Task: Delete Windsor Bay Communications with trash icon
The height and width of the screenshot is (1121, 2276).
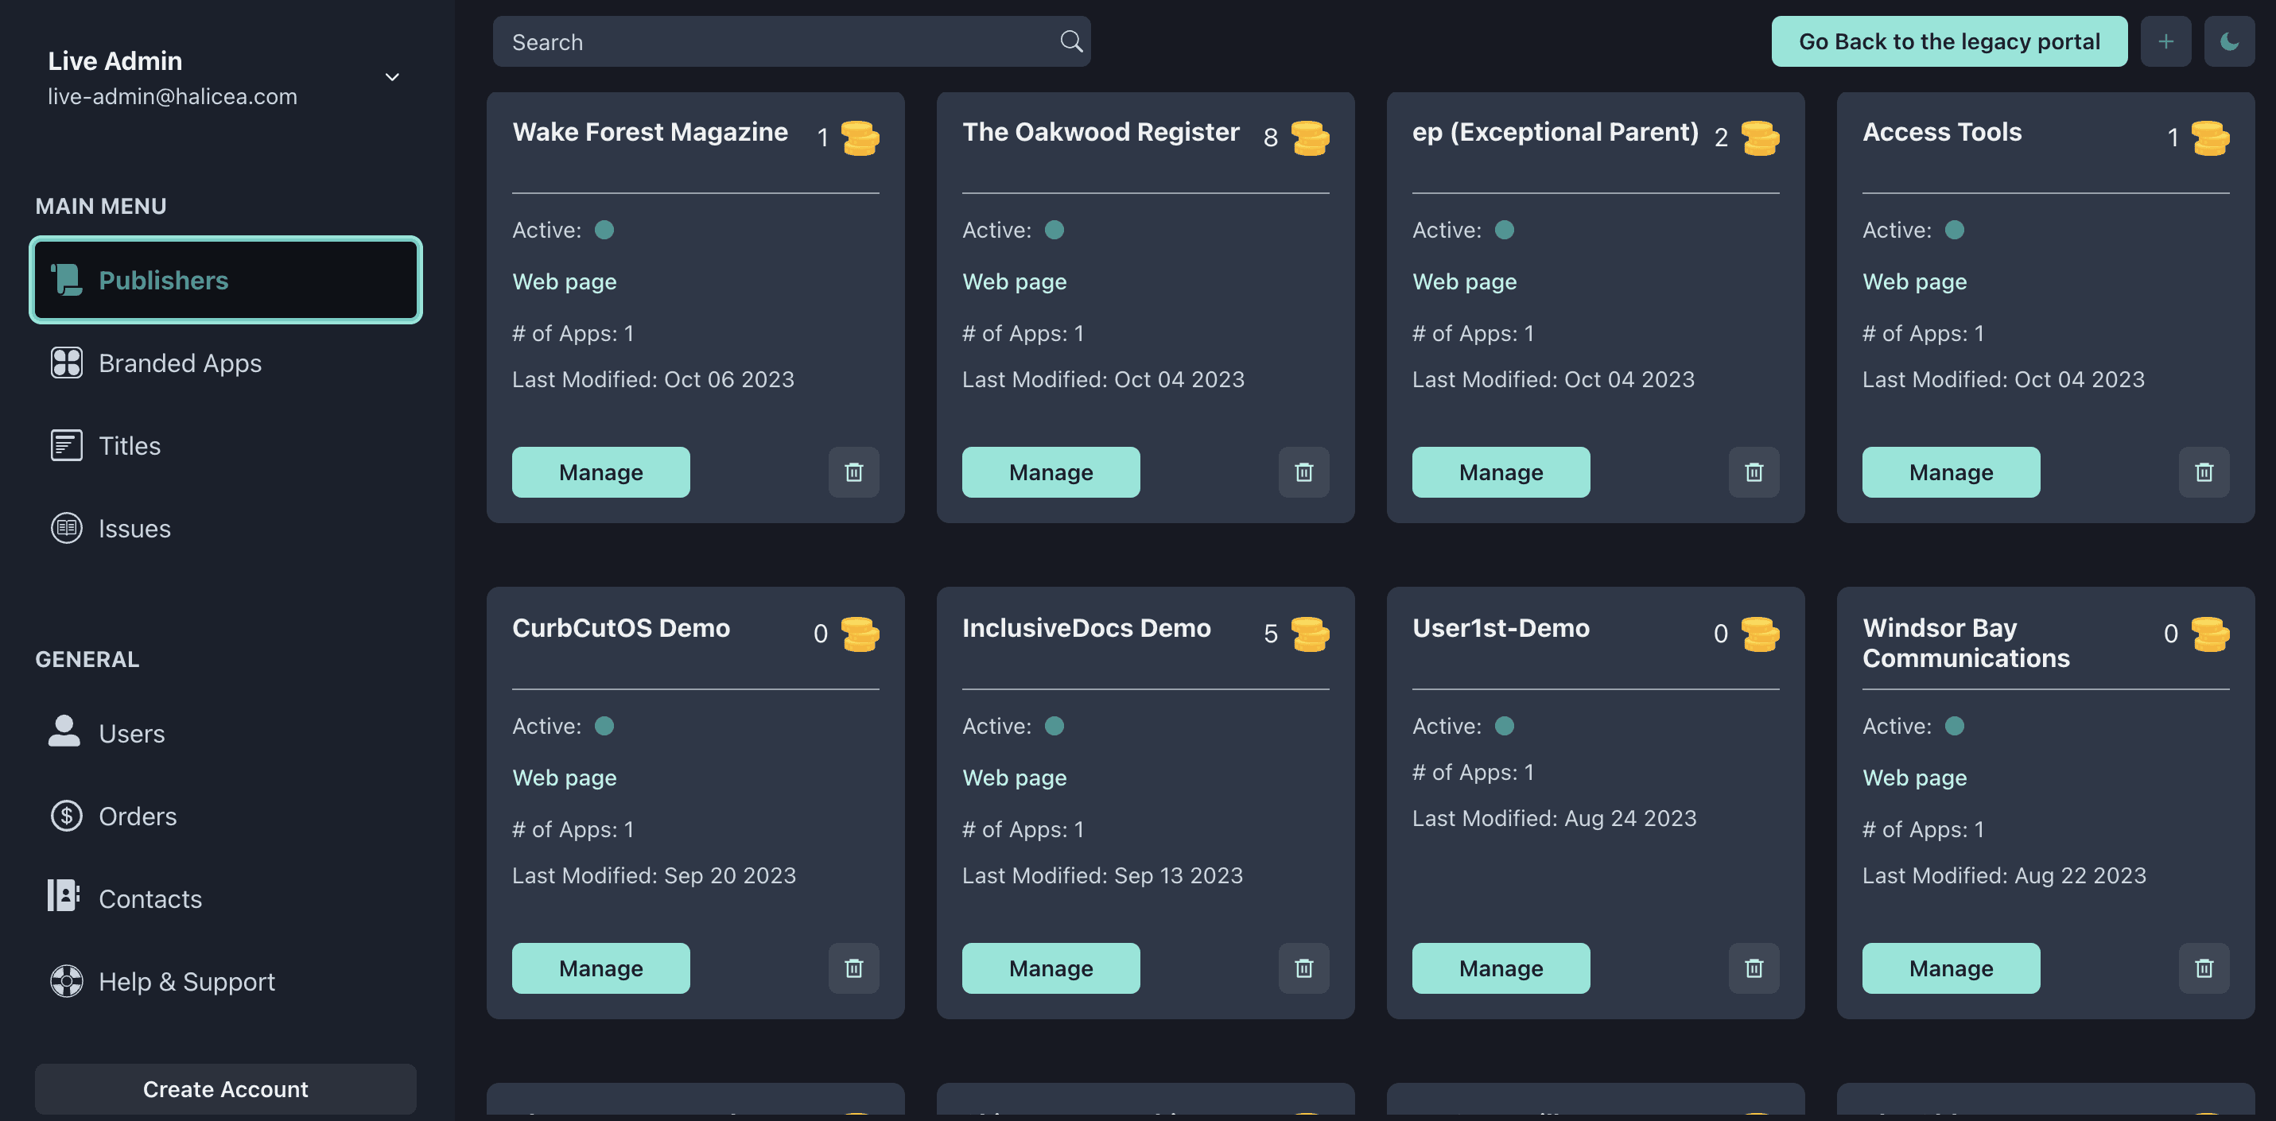Action: coord(2204,968)
